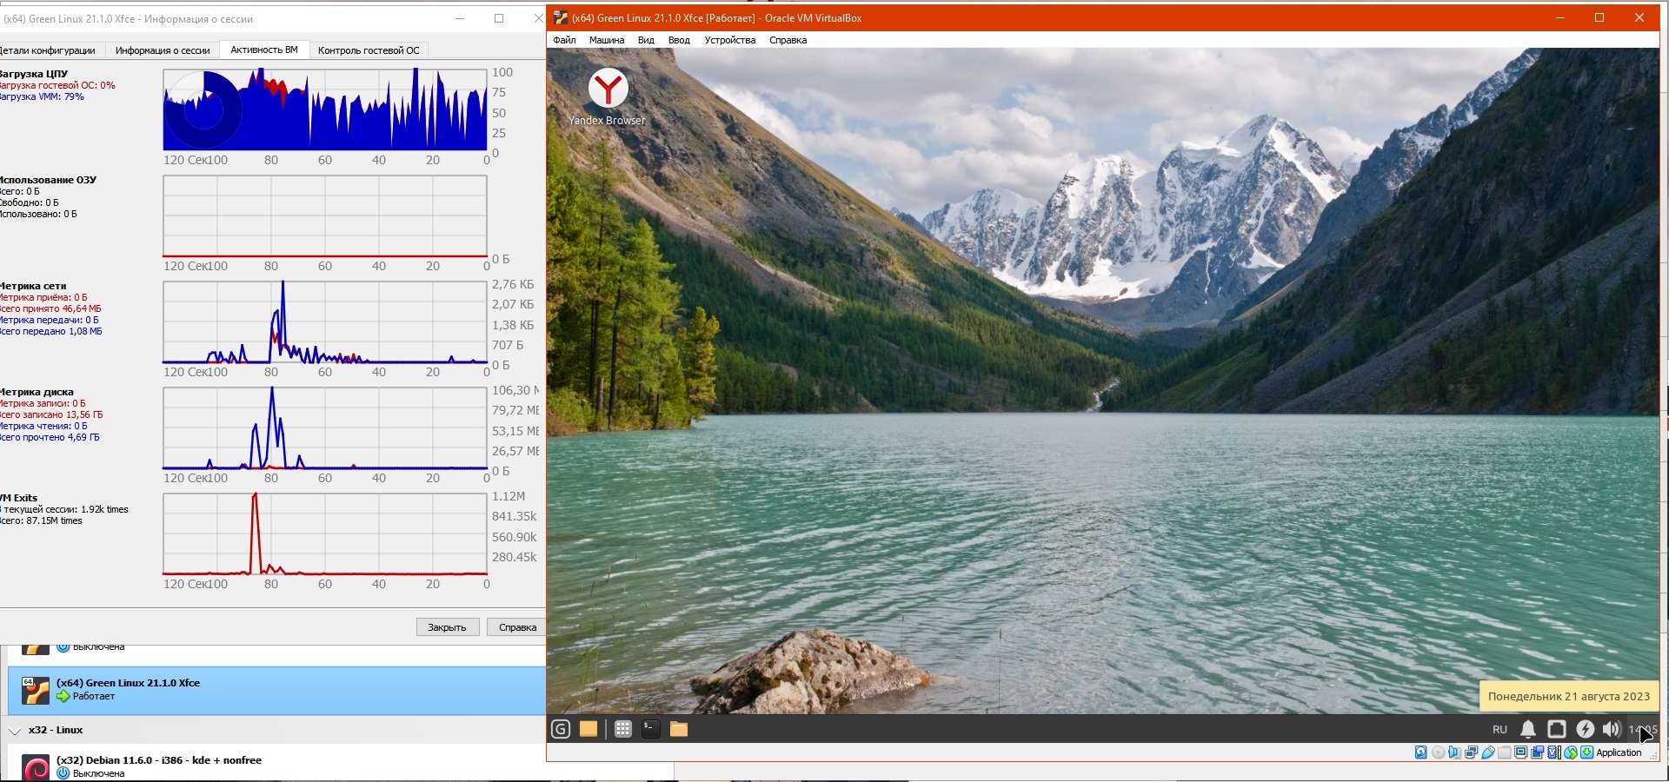The image size is (1669, 782).
Task: Click the VM Exits chart
Action: pos(325,533)
